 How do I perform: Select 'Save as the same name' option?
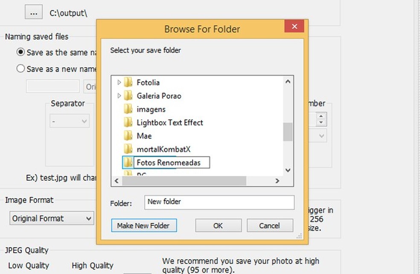pyautogui.click(x=20, y=52)
